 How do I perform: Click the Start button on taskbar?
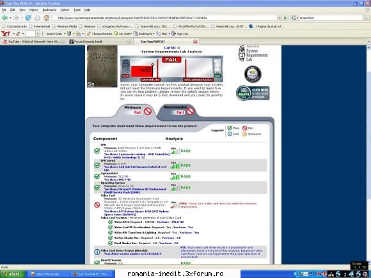pos(12,274)
